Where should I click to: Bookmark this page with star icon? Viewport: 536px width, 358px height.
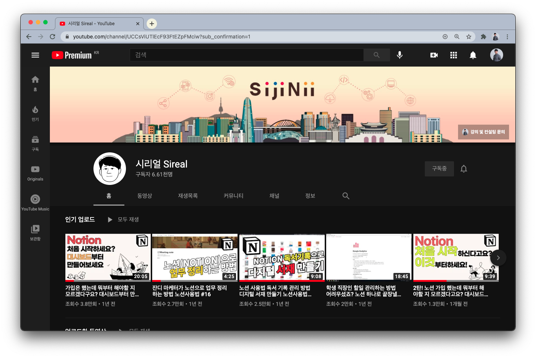pyautogui.click(x=468, y=37)
